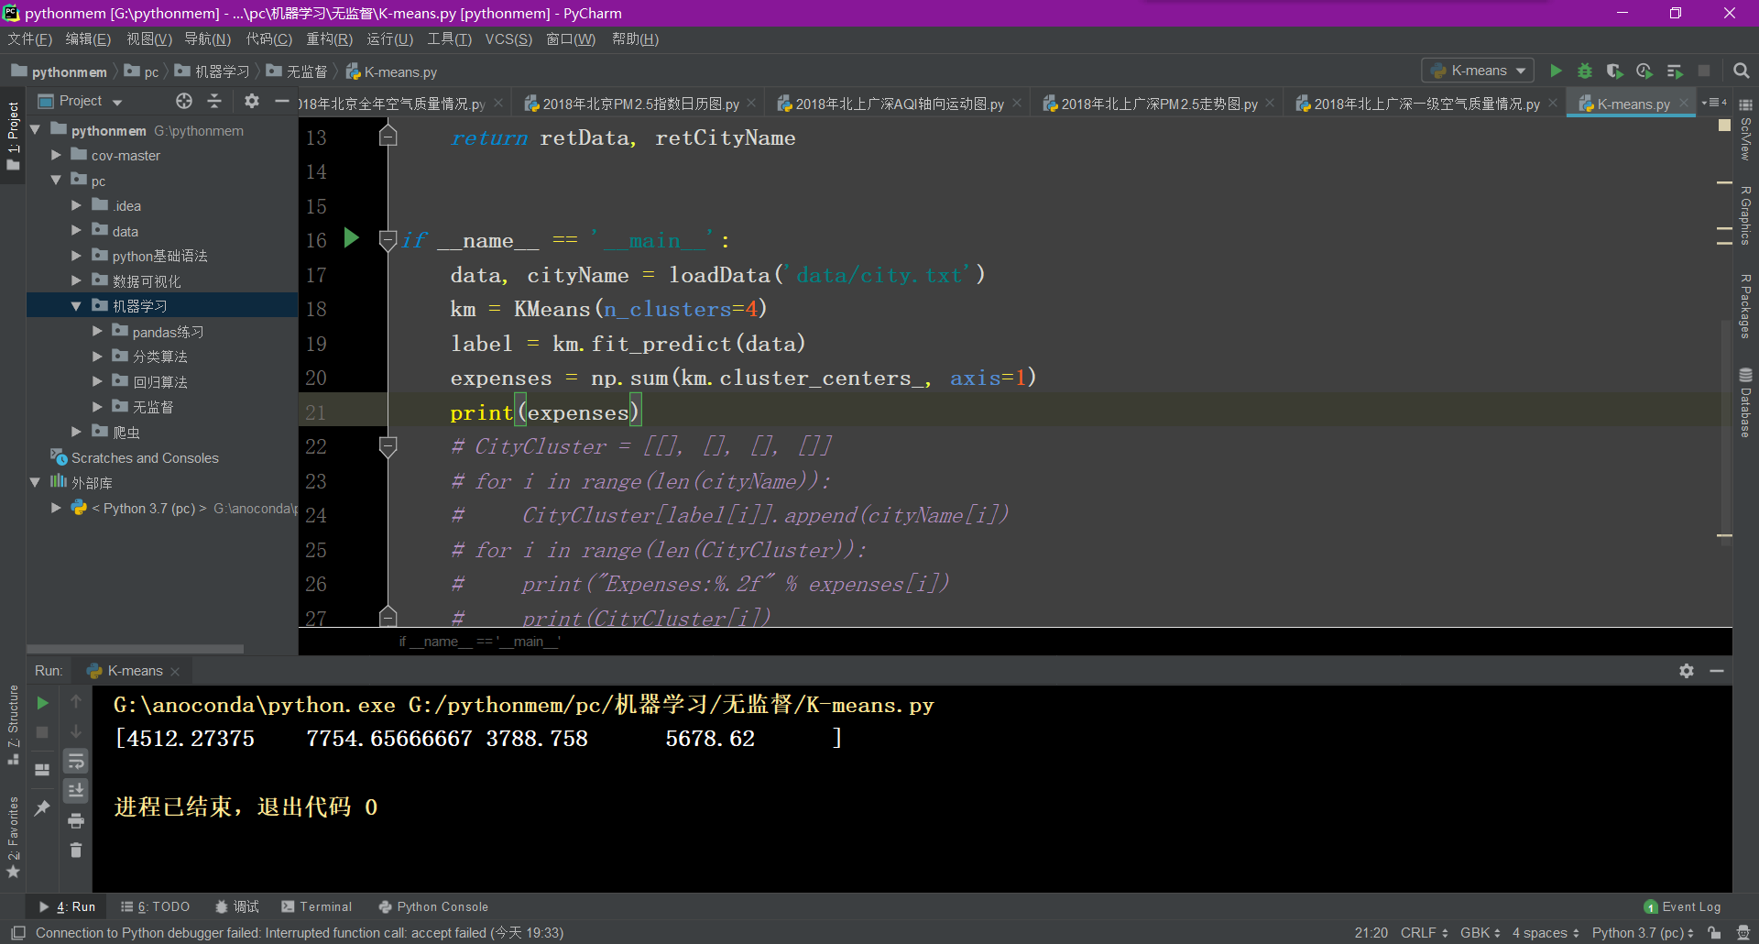This screenshot has width=1759, height=944.
Task: Toggle soft-wrap in Run console
Action: [x=76, y=761]
